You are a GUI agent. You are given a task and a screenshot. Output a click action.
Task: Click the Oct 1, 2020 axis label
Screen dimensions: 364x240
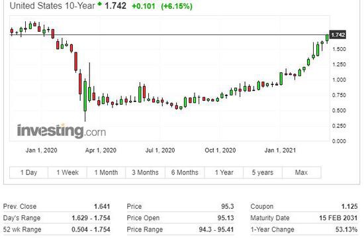point(220,150)
